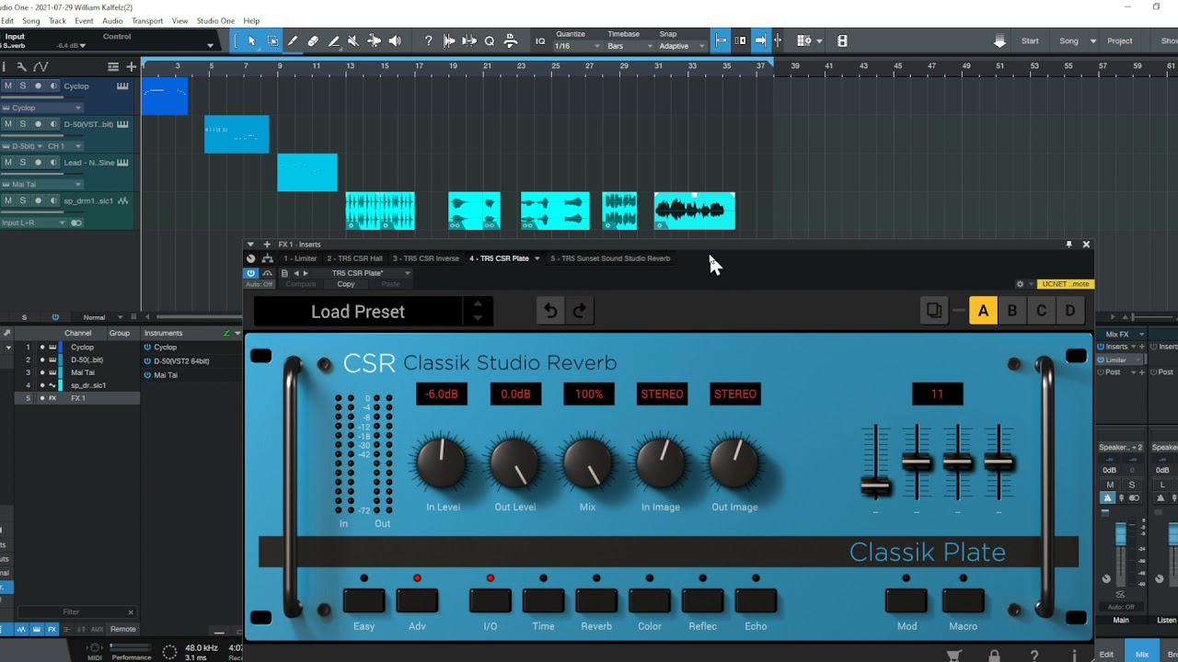Switch to 3 - TR5 CSR Inverse tab

(x=426, y=258)
